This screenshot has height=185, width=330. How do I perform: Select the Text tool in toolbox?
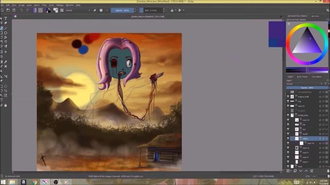[6, 18]
